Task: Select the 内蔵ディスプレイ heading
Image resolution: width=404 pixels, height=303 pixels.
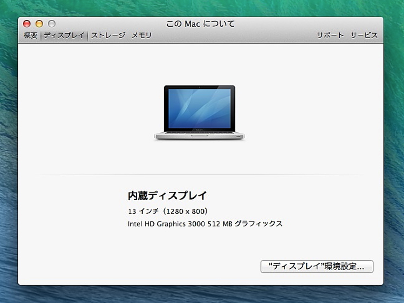Action: 167,195
